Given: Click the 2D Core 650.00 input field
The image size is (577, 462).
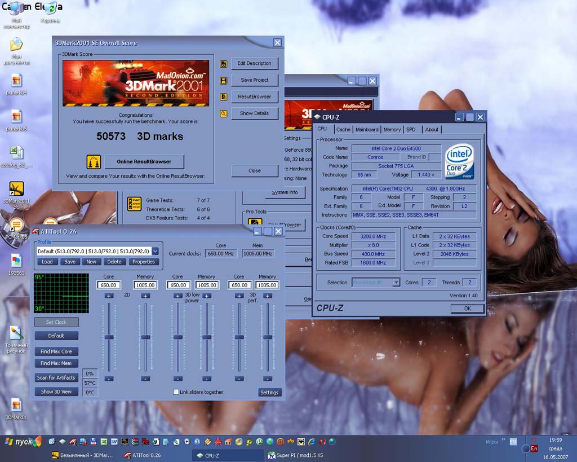Looking at the screenshot, I should [x=109, y=285].
